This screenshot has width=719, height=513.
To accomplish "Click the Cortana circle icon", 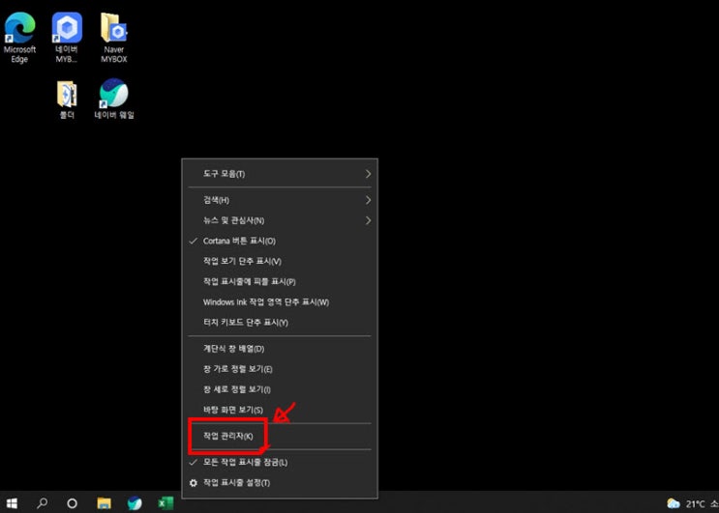I will point(72,503).
